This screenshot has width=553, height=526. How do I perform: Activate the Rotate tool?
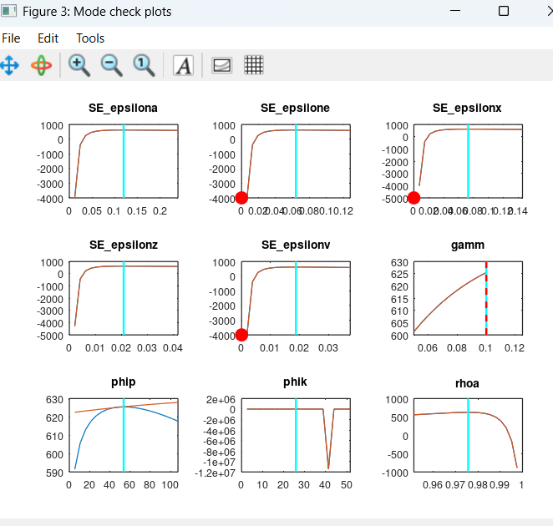click(x=41, y=65)
